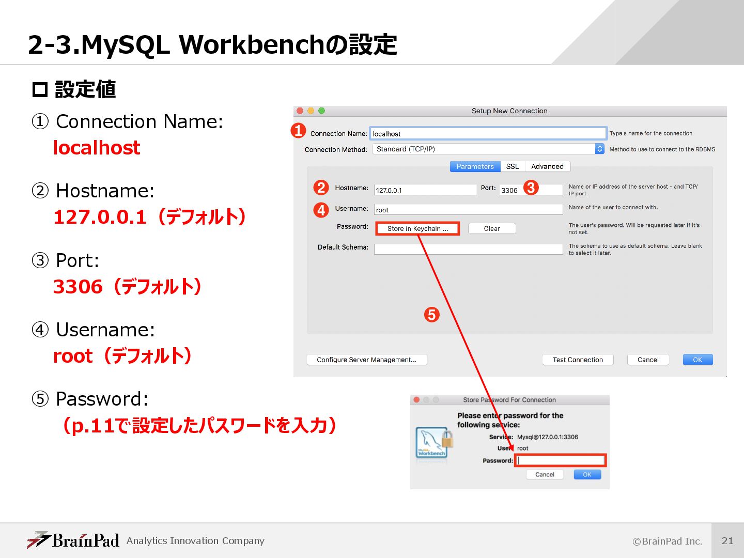Maximize the Setup New Connection window
Screen dimensions: 744x558
[x=321, y=111]
